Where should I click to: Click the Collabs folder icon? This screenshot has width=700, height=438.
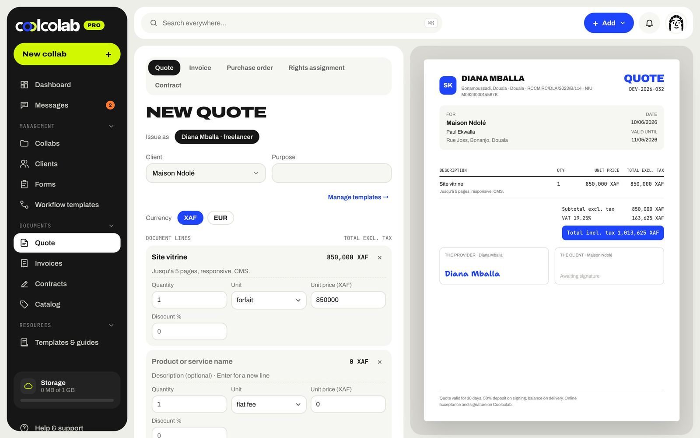24,143
